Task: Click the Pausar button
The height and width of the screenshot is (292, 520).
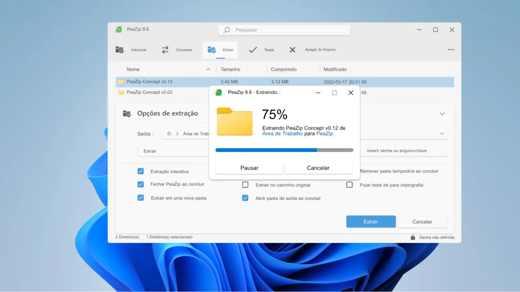Action: (249, 168)
